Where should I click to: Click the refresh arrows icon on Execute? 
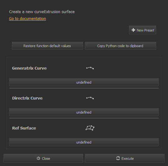(118, 158)
